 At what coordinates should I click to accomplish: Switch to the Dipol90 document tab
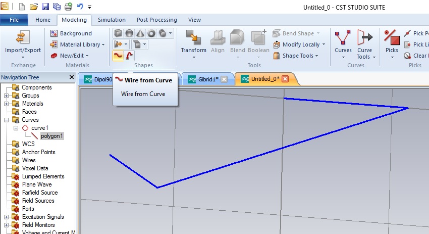pos(98,79)
